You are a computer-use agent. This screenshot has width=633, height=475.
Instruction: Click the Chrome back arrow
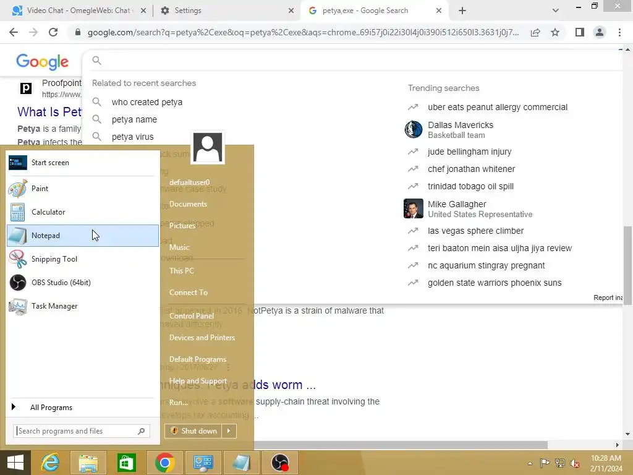point(14,32)
